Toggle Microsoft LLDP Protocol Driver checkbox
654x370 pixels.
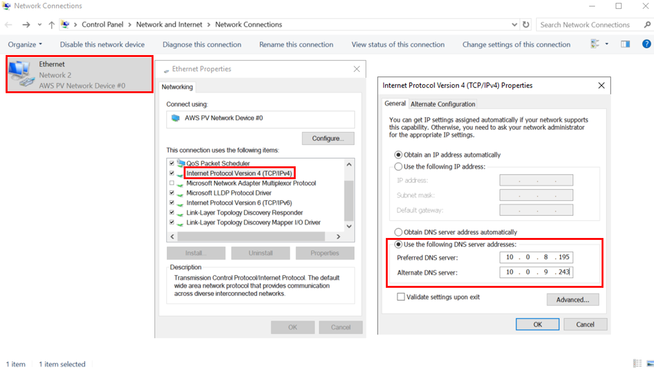tap(172, 193)
